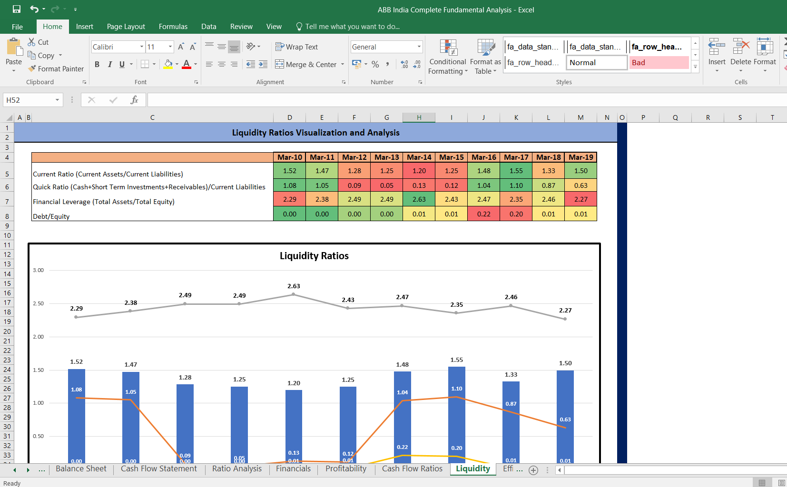Apply the Bad cell style

click(659, 62)
